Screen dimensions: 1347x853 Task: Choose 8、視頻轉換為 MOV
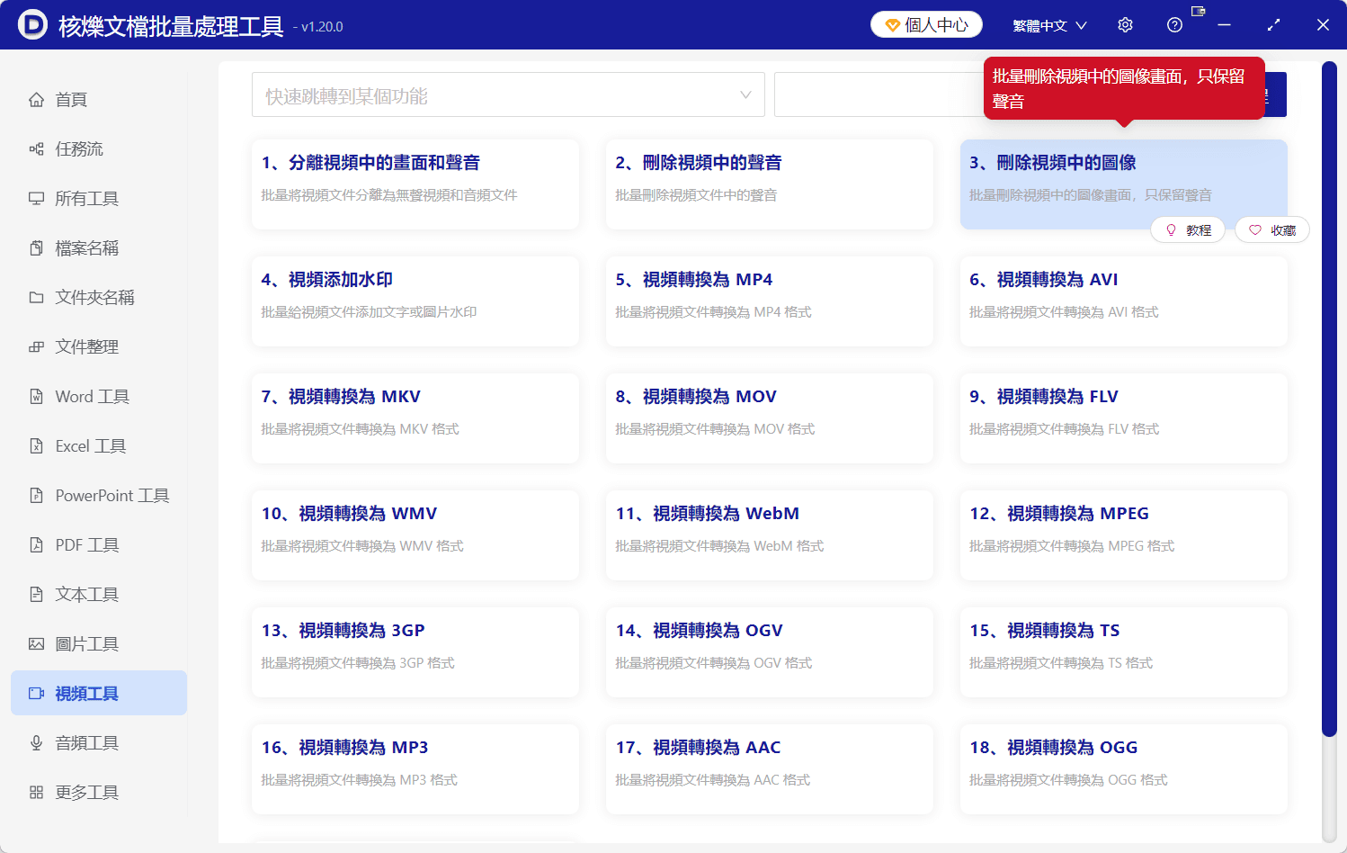(770, 418)
